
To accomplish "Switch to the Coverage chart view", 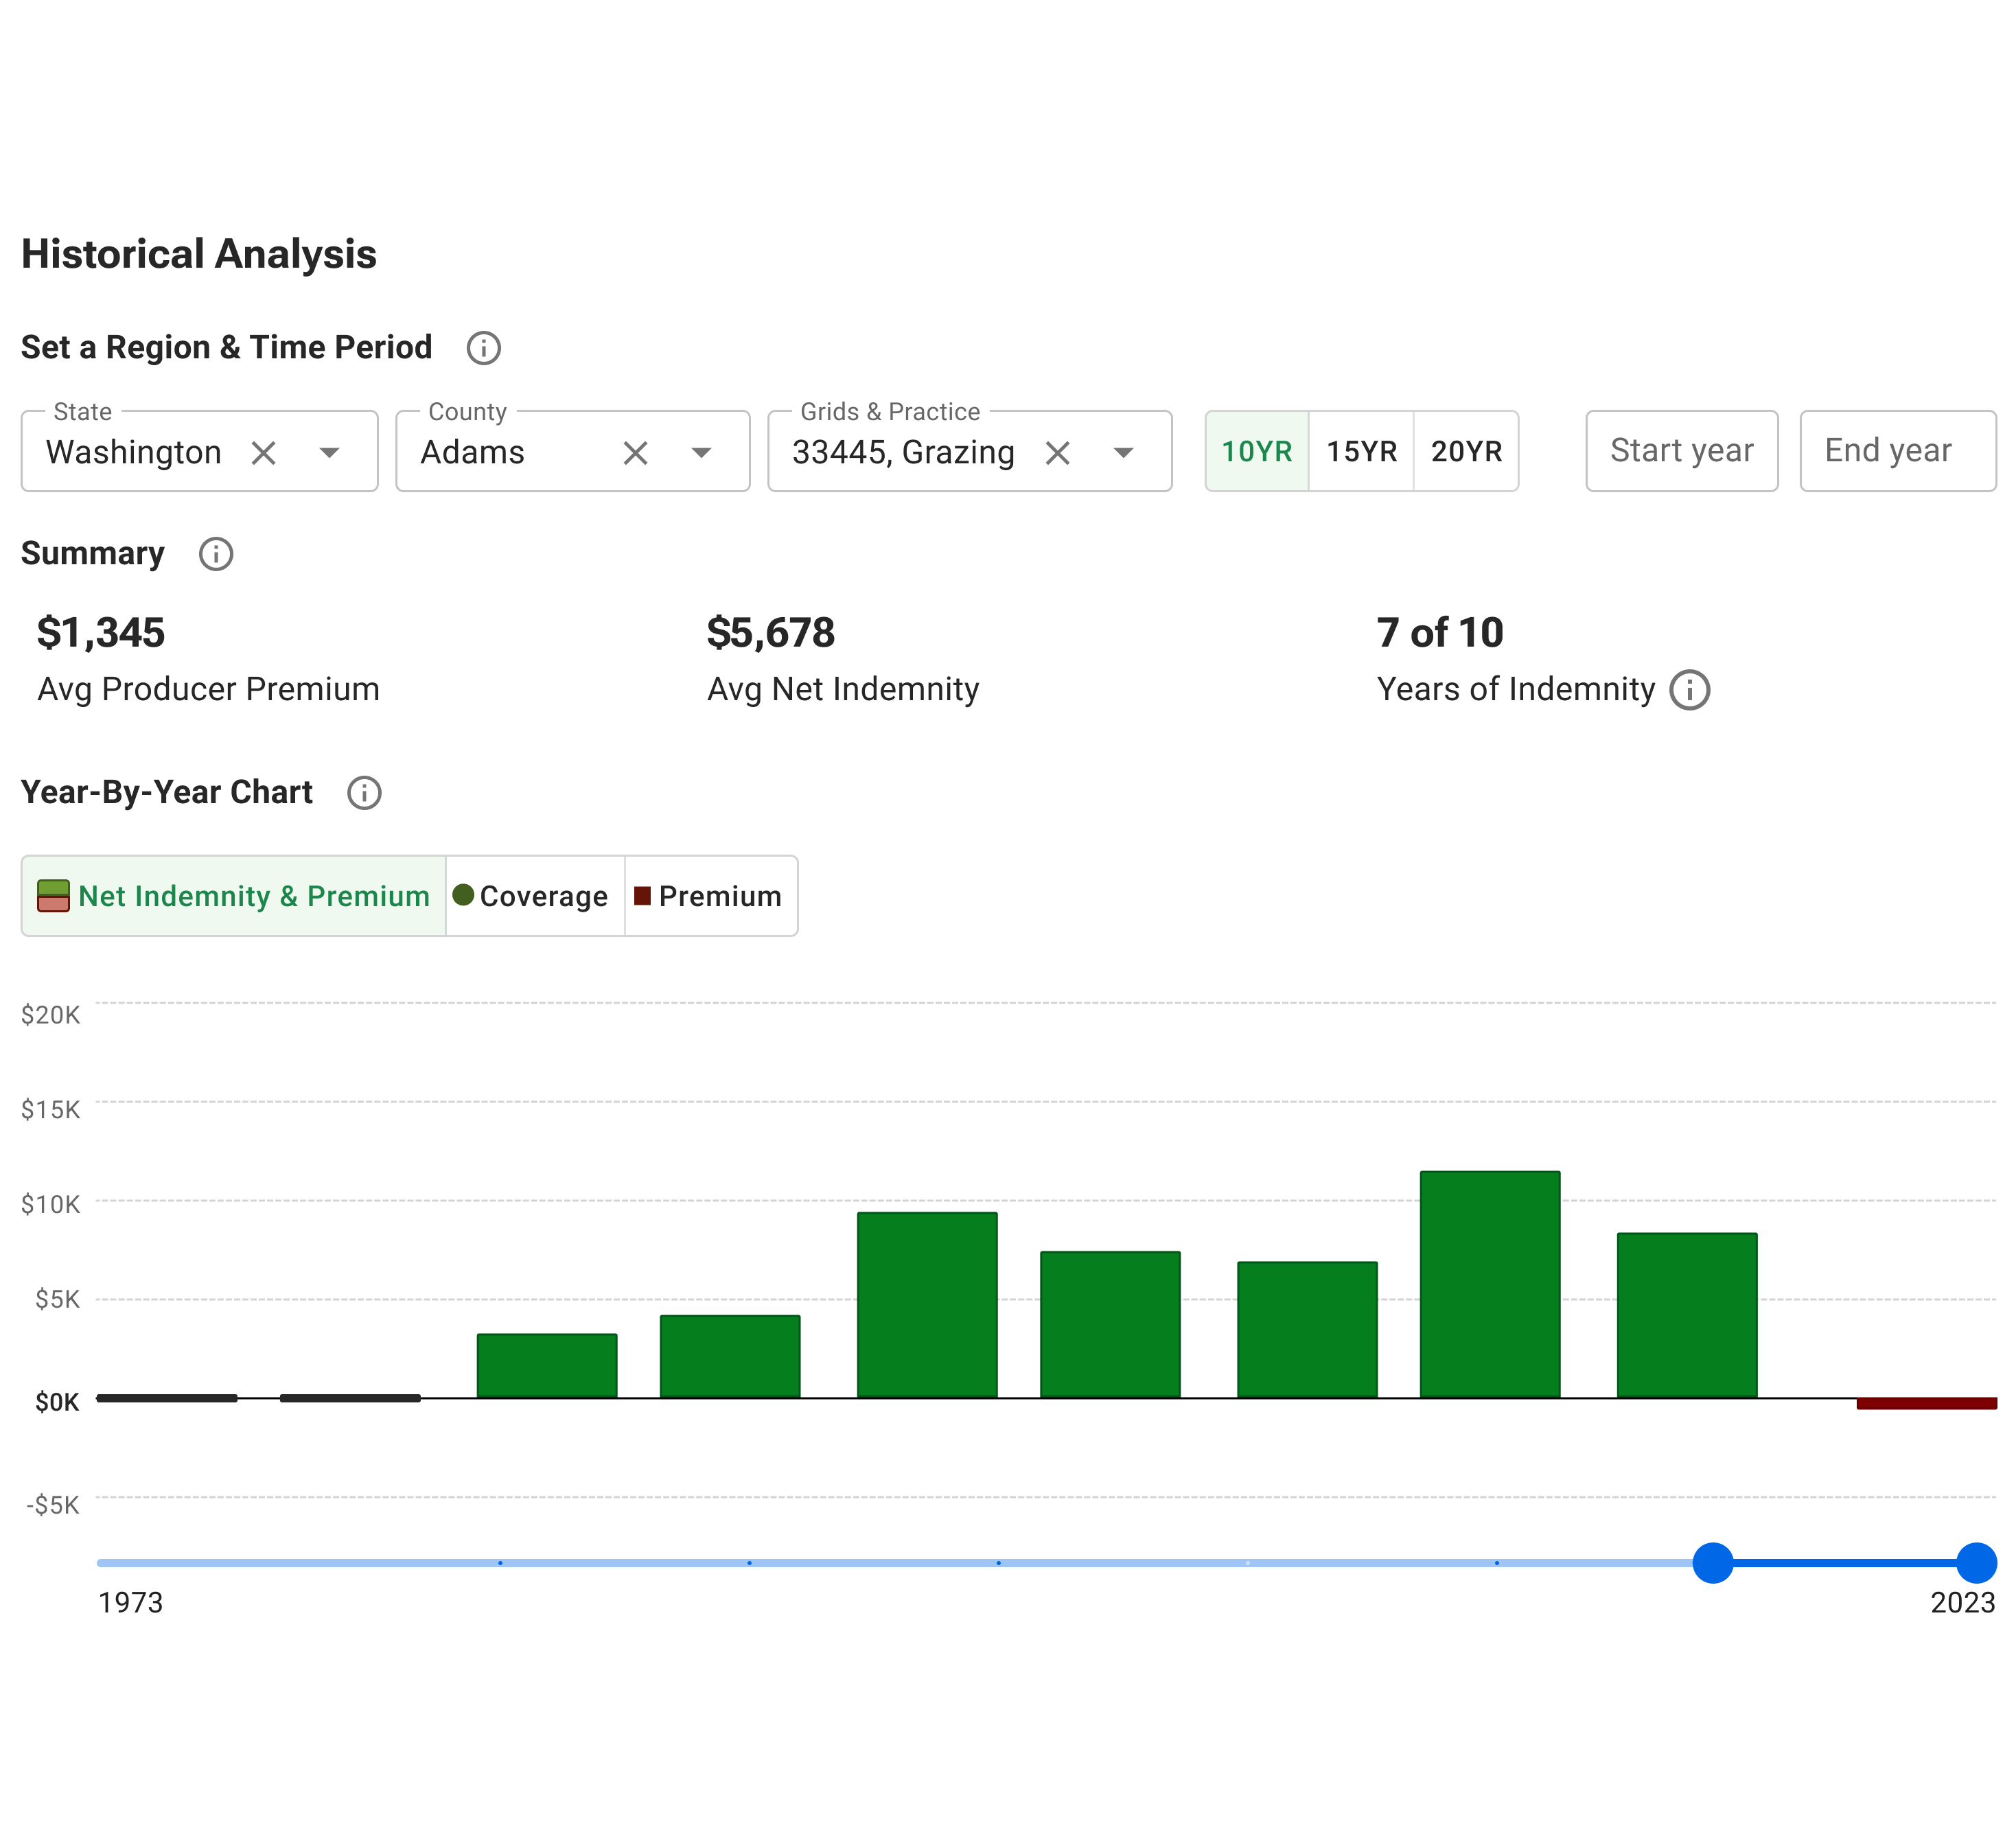I will point(535,896).
